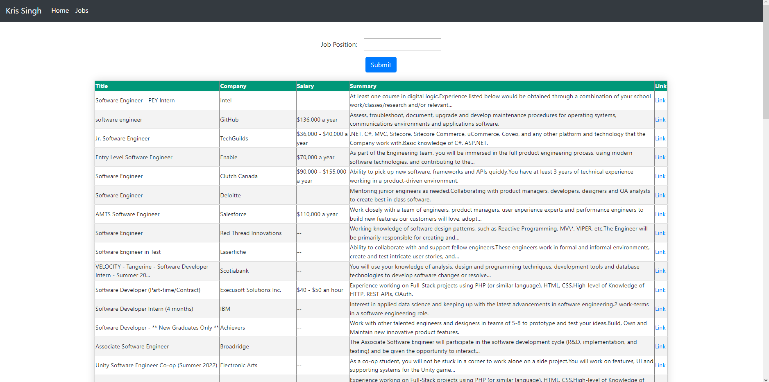Click the '$136,000 a year' salary cell
Viewport: 769px width, 382px height.
tap(322, 120)
